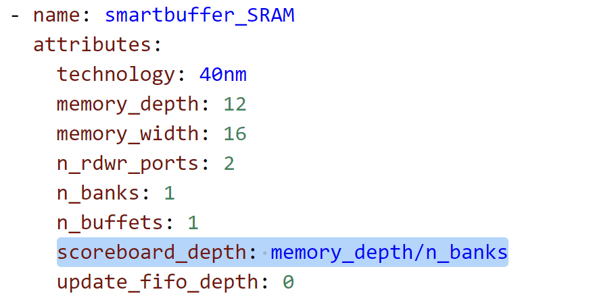The height and width of the screenshot is (300, 593).
Task: Click the memory_depth value 12
Action: [x=235, y=104]
